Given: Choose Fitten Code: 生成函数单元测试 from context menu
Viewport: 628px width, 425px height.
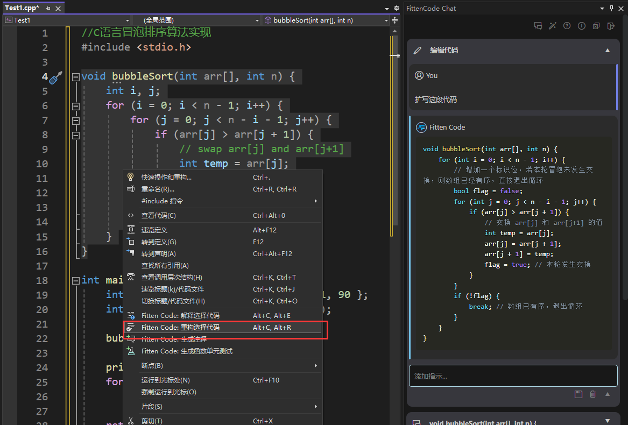Looking at the screenshot, I should coord(187,351).
